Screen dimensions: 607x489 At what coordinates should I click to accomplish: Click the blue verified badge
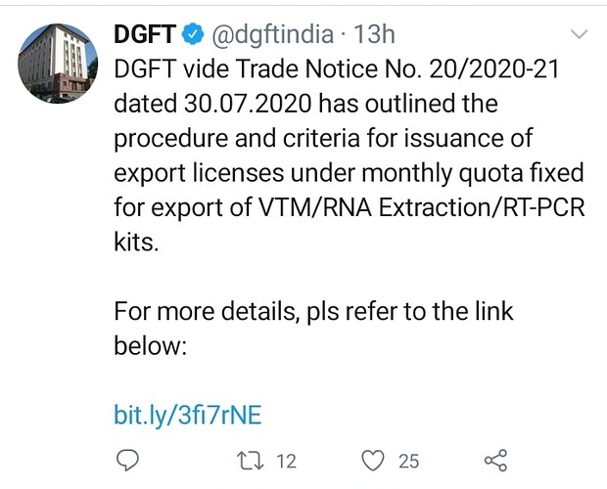coord(193,34)
